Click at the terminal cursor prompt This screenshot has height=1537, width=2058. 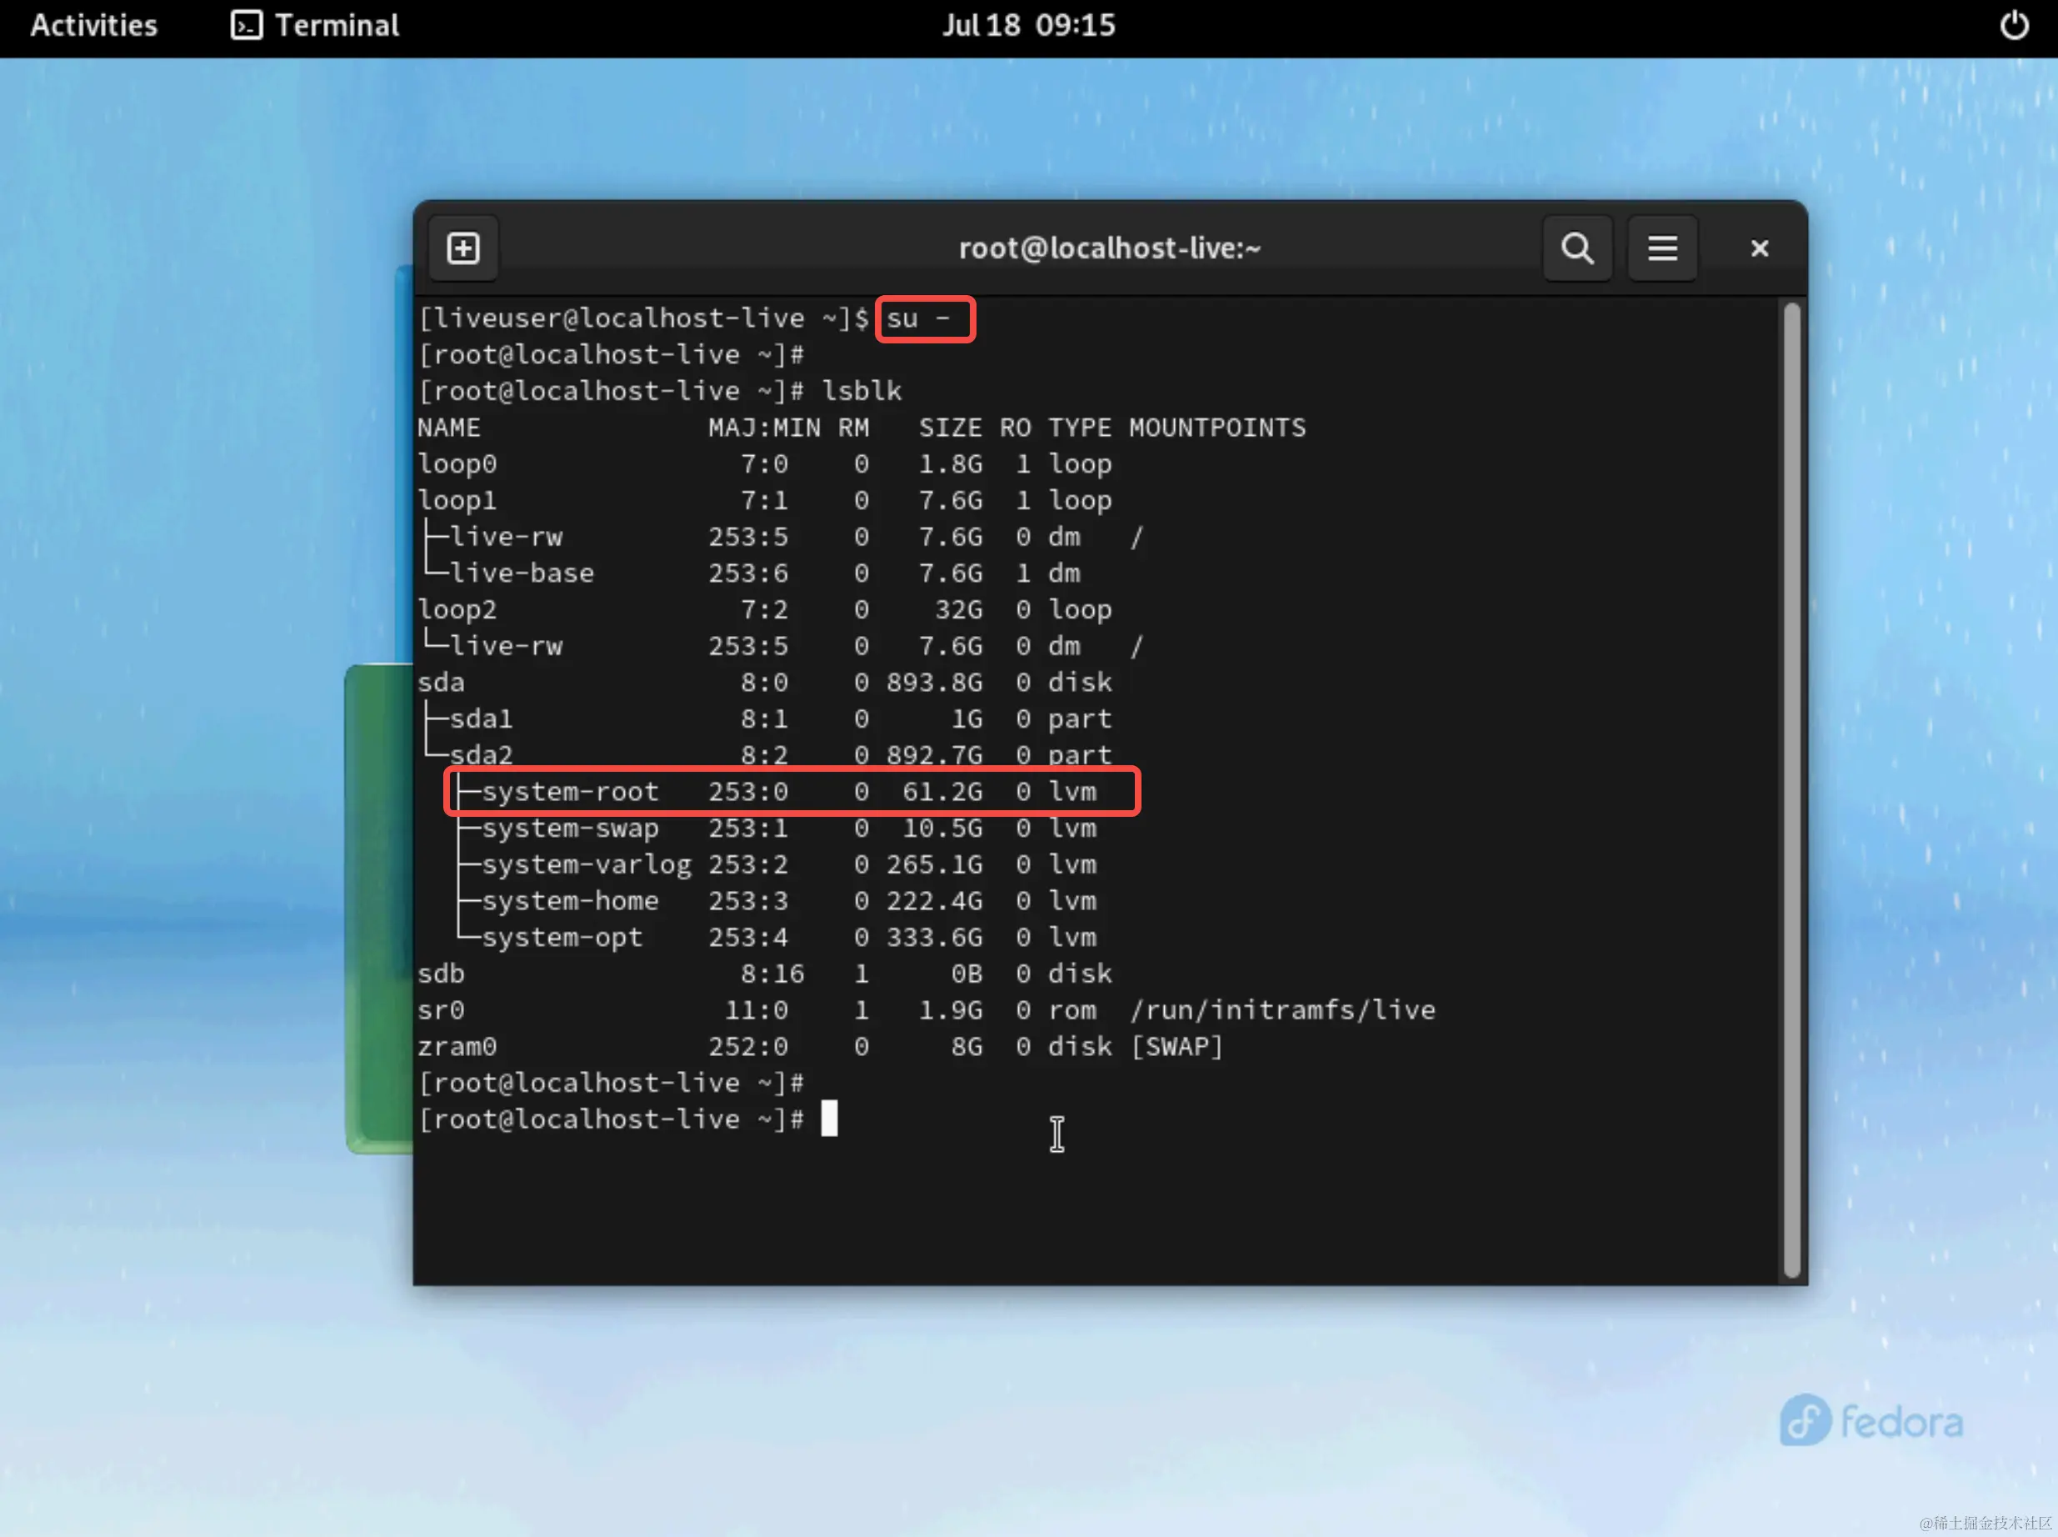click(x=828, y=1119)
